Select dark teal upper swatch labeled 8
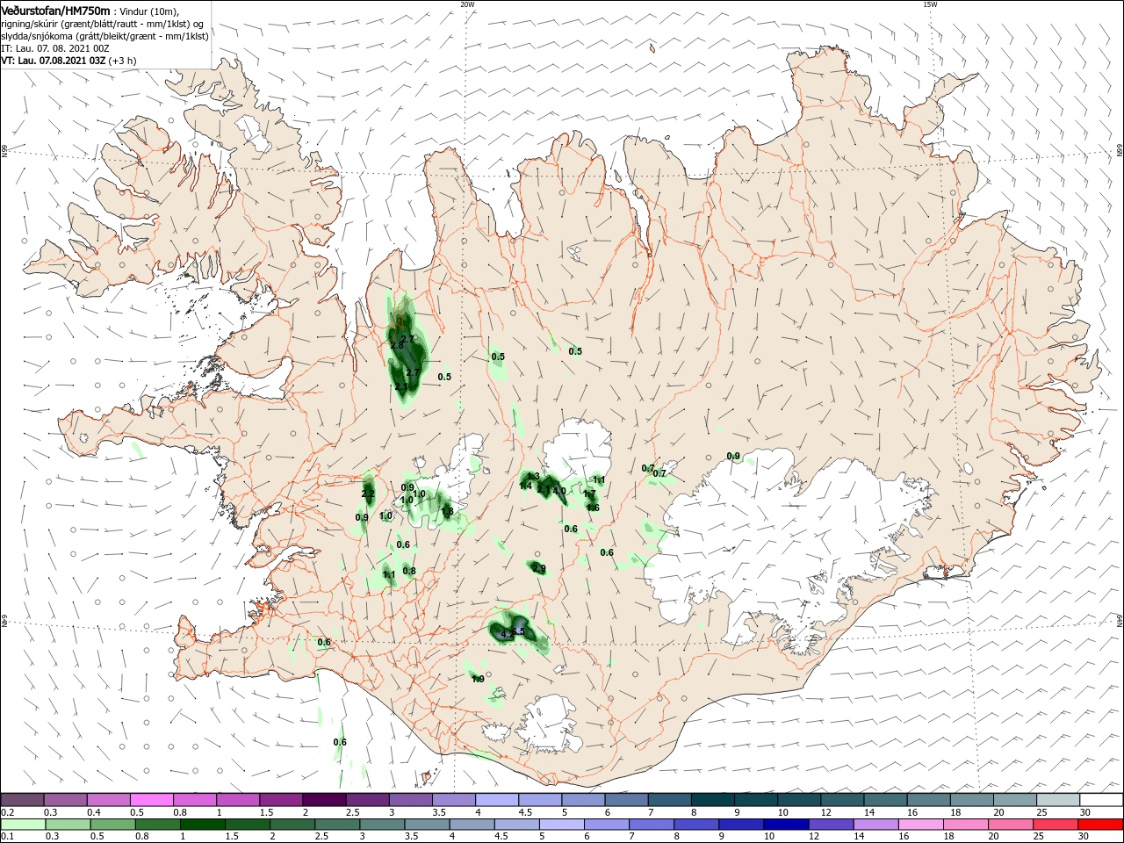 (x=712, y=800)
